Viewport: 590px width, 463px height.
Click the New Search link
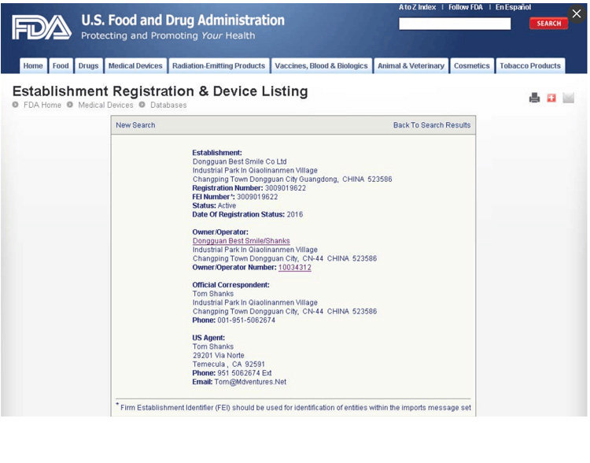pyautogui.click(x=135, y=125)
